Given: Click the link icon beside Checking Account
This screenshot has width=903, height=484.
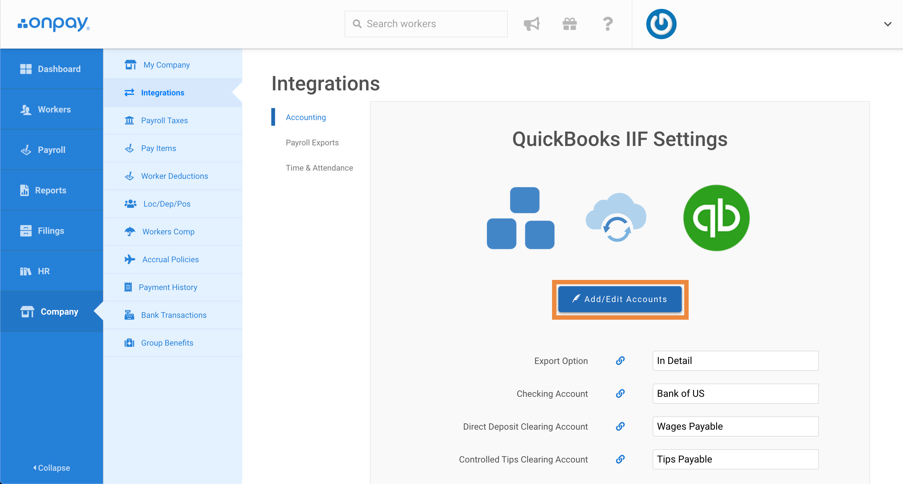Looking at the screenshot, I should [620, 394].
